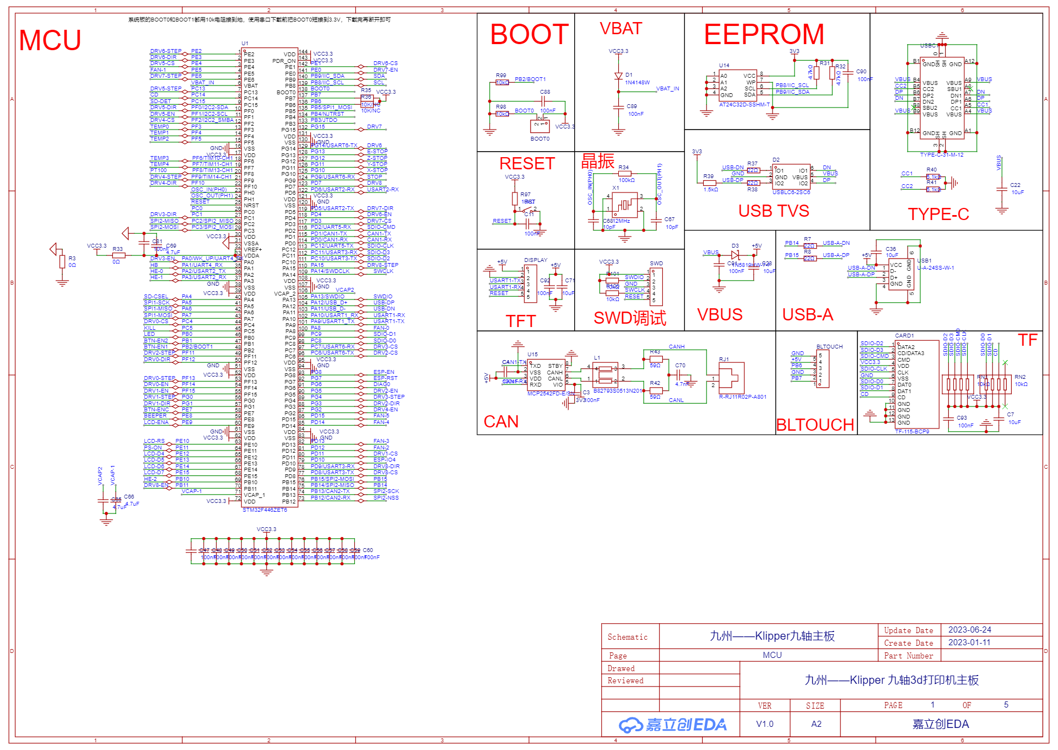The image size is (1058, 750).
Task: Click the Update Date value 2023-06-24
Action: [x=970, y=630]
